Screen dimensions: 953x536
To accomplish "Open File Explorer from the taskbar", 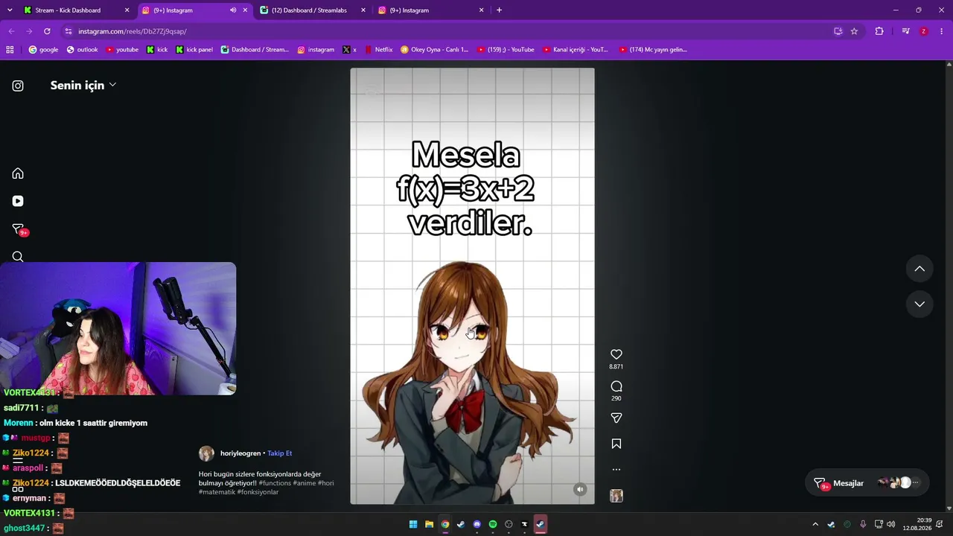I will point(429,524).
